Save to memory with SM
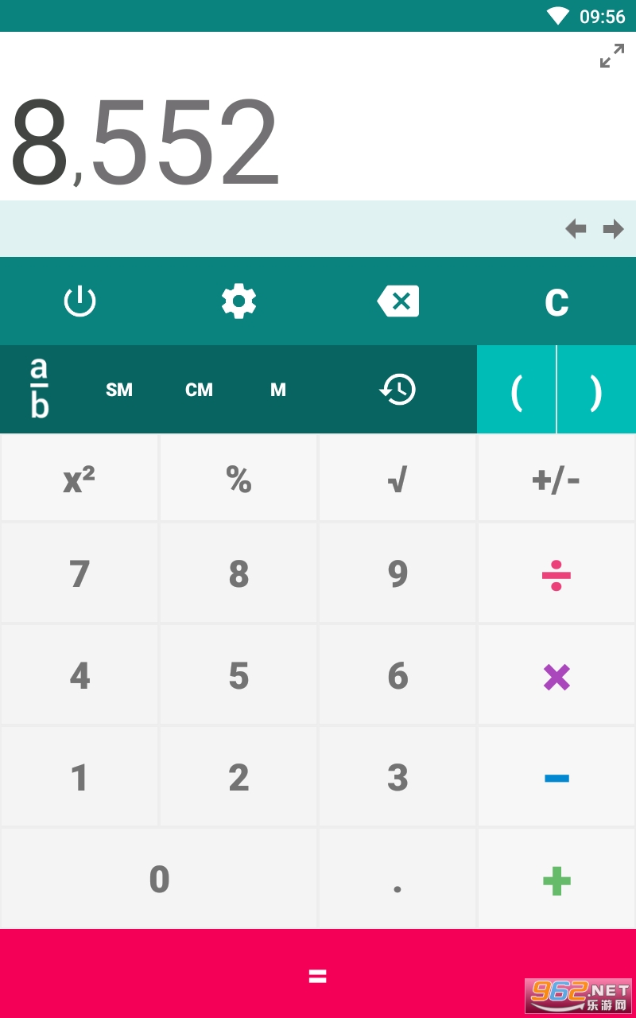Viewport: 636px width, 1018px height. click(119, 390)
